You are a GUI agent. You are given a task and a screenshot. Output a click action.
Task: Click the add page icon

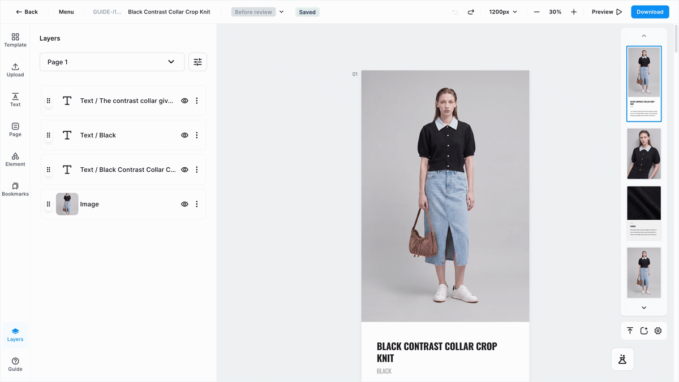click(x=644, y=331)
